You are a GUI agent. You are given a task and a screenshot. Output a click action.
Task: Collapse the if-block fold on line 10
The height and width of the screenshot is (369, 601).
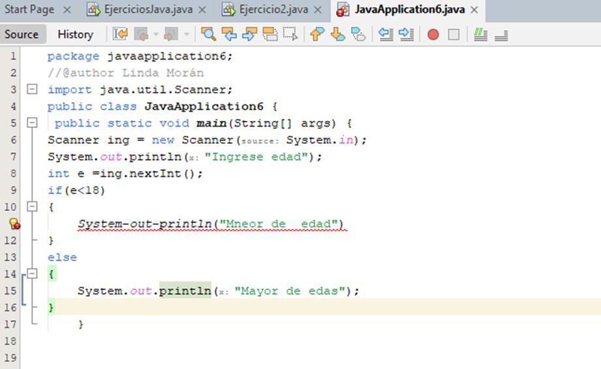32,207
